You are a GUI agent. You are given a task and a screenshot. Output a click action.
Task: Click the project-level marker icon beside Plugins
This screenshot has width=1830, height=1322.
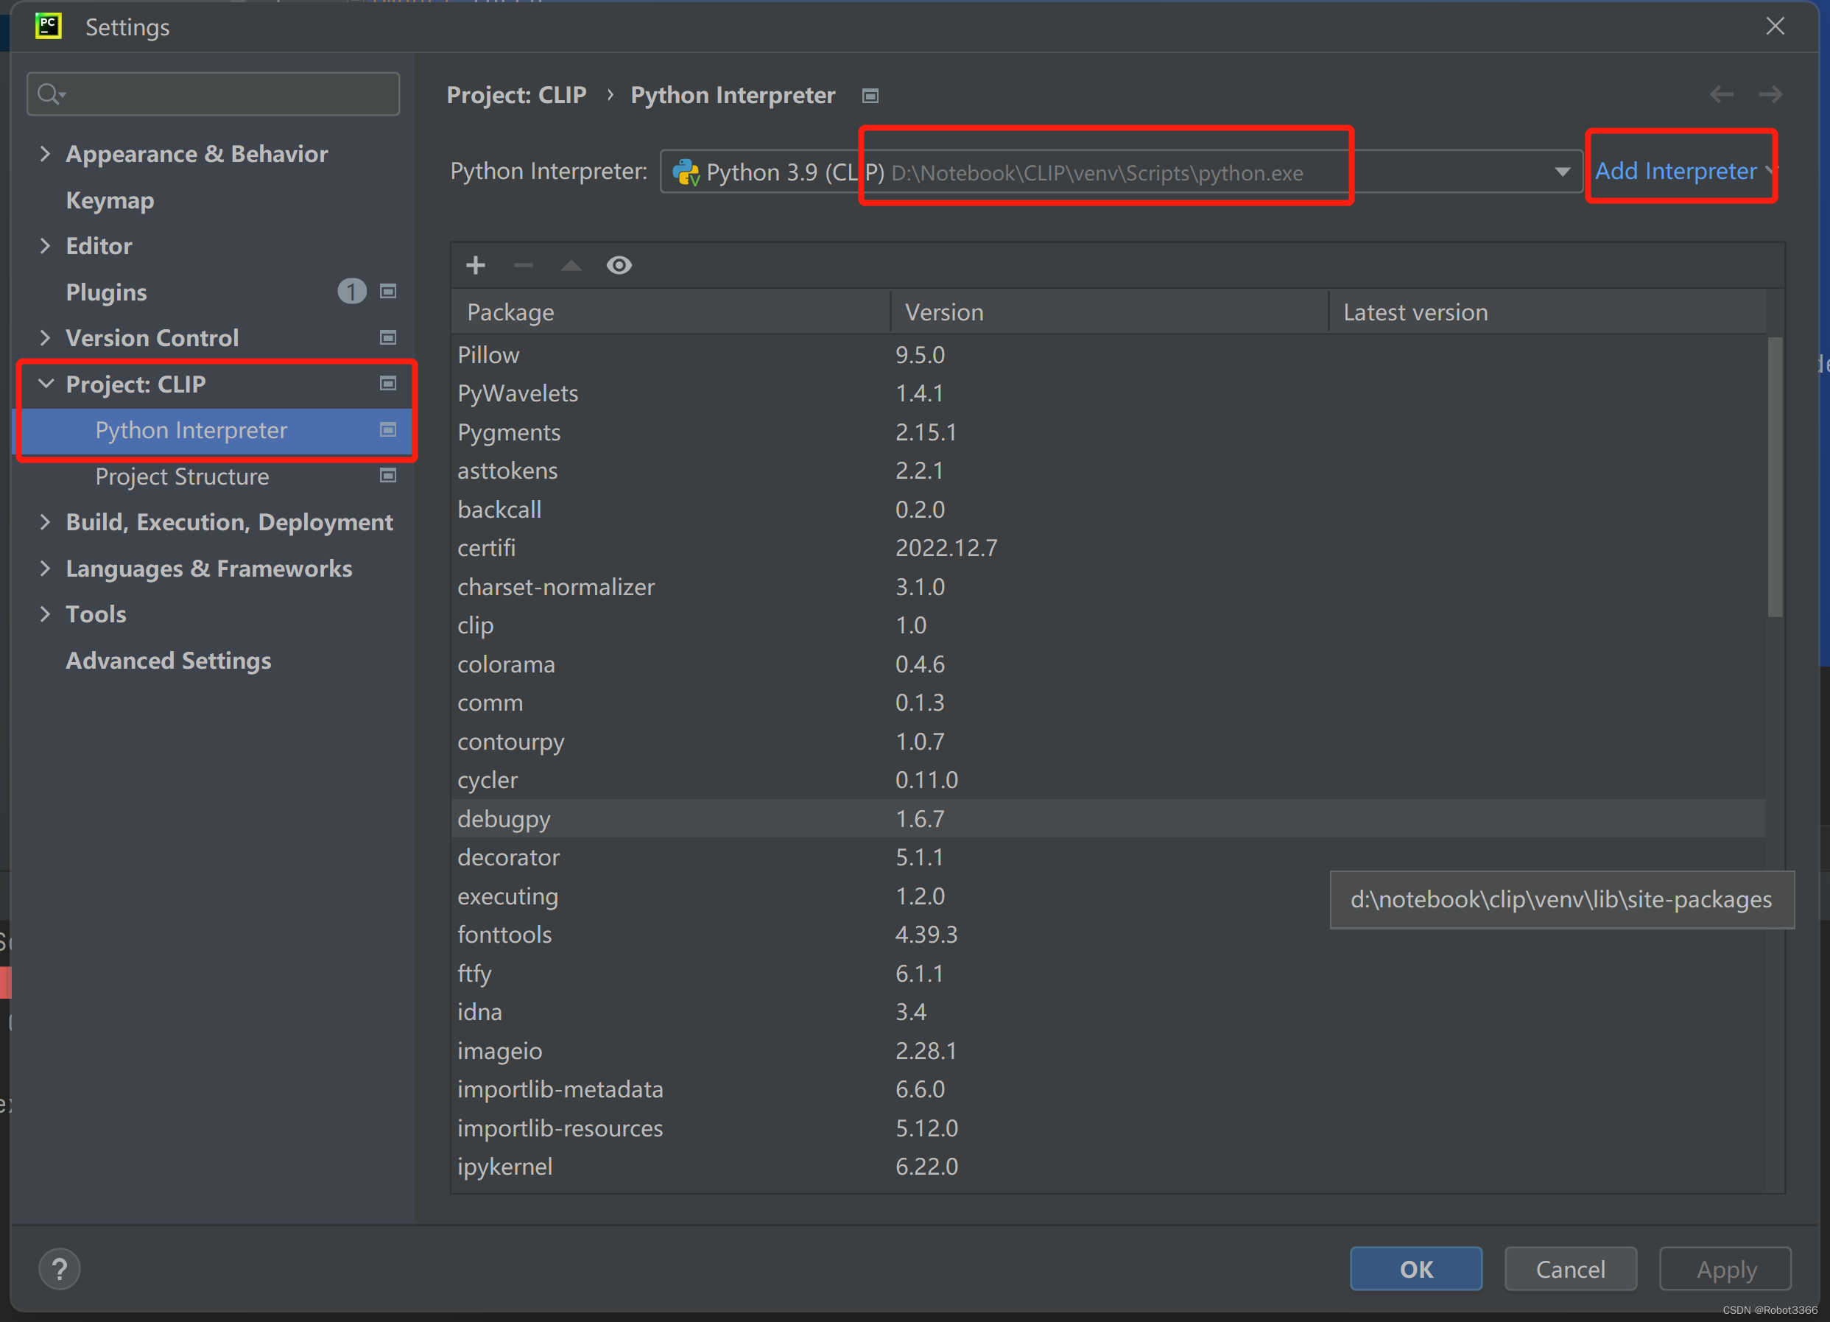click(388, 292)
